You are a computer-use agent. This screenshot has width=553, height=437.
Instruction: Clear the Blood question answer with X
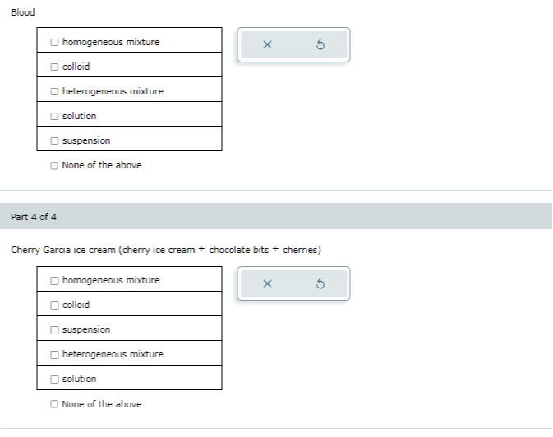click(267, 45)
